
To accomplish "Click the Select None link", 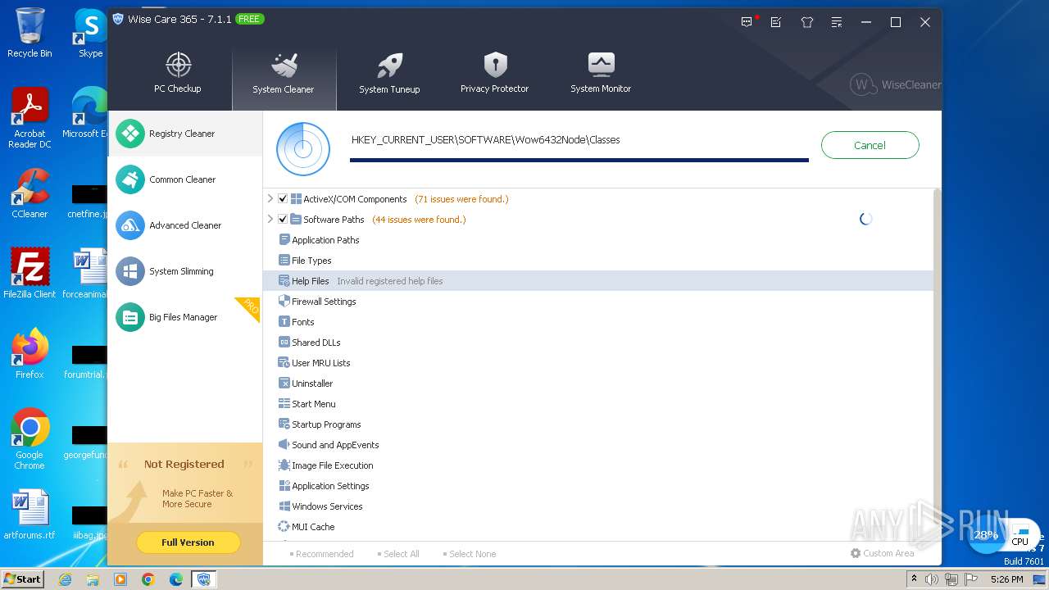I will click(470, 554).
